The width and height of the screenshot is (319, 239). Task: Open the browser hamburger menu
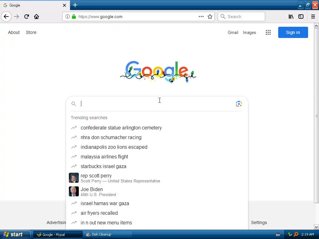(313, 17)
